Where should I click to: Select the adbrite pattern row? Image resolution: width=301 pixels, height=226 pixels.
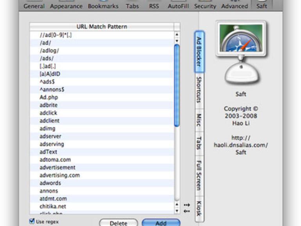pyautogui.click(x=102, y=105)
